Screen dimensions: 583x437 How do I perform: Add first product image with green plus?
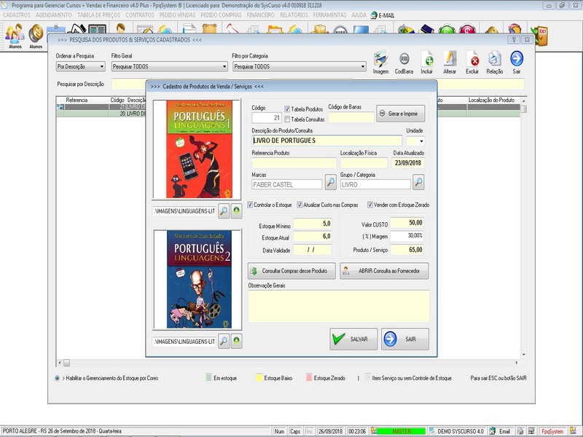(236, 211)
